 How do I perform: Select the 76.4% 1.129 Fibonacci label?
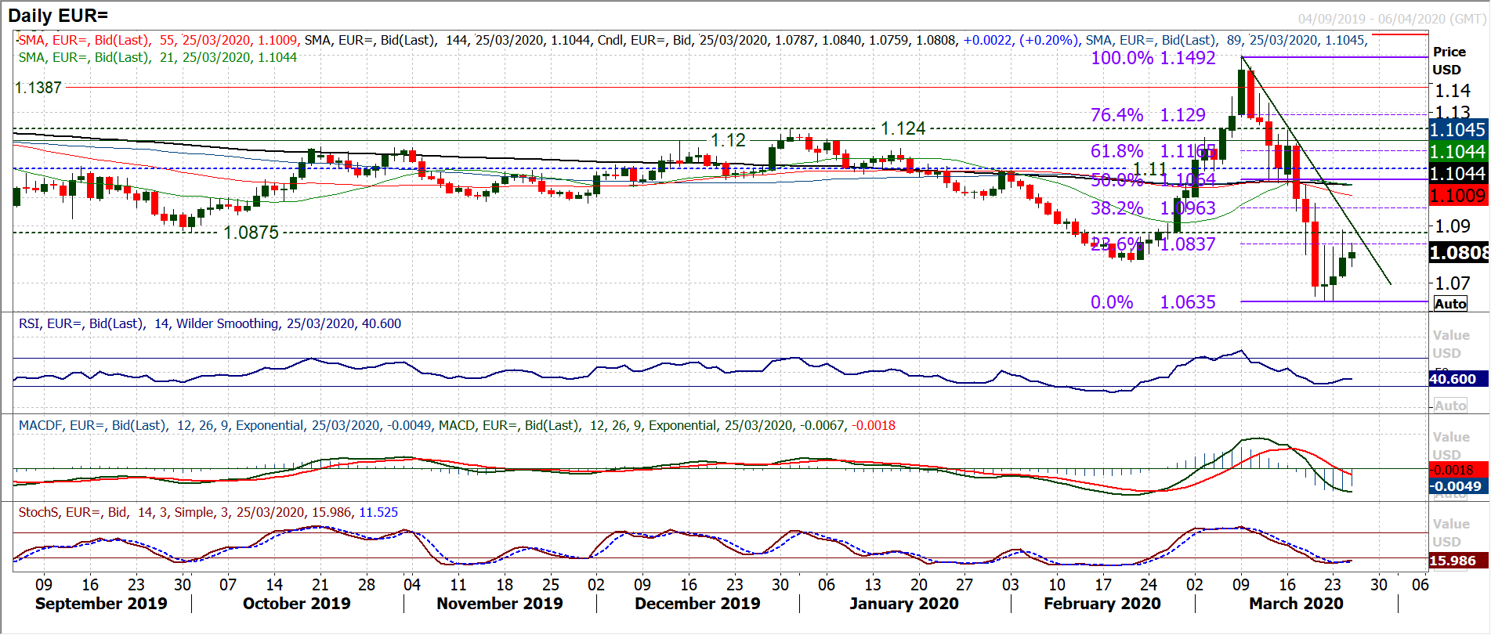[1148, 115]
